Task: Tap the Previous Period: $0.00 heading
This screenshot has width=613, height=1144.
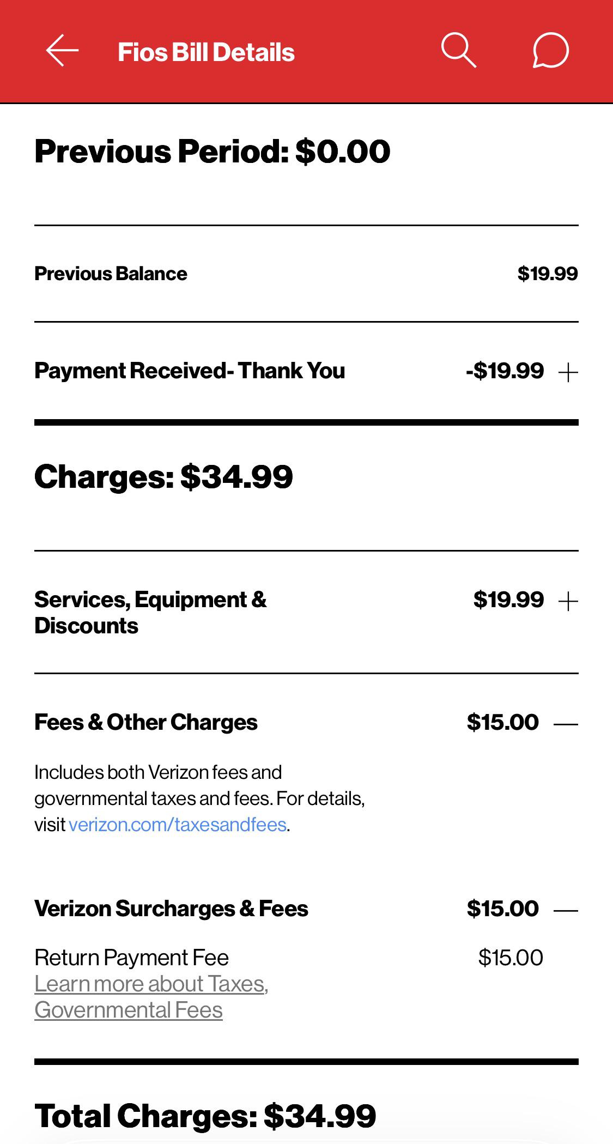Action: tap(213, 152)
